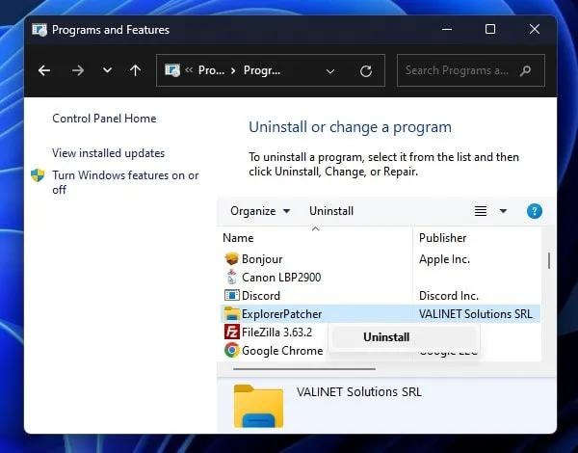Click Uninstall in the toolbar
Viewport: 578px width, 453px height.
331,211
